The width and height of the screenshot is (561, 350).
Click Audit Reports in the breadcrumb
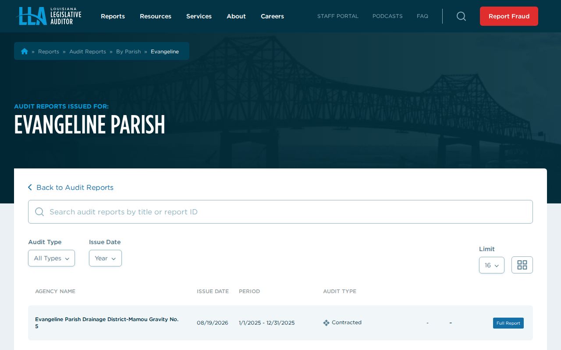[x=88, y=52]
